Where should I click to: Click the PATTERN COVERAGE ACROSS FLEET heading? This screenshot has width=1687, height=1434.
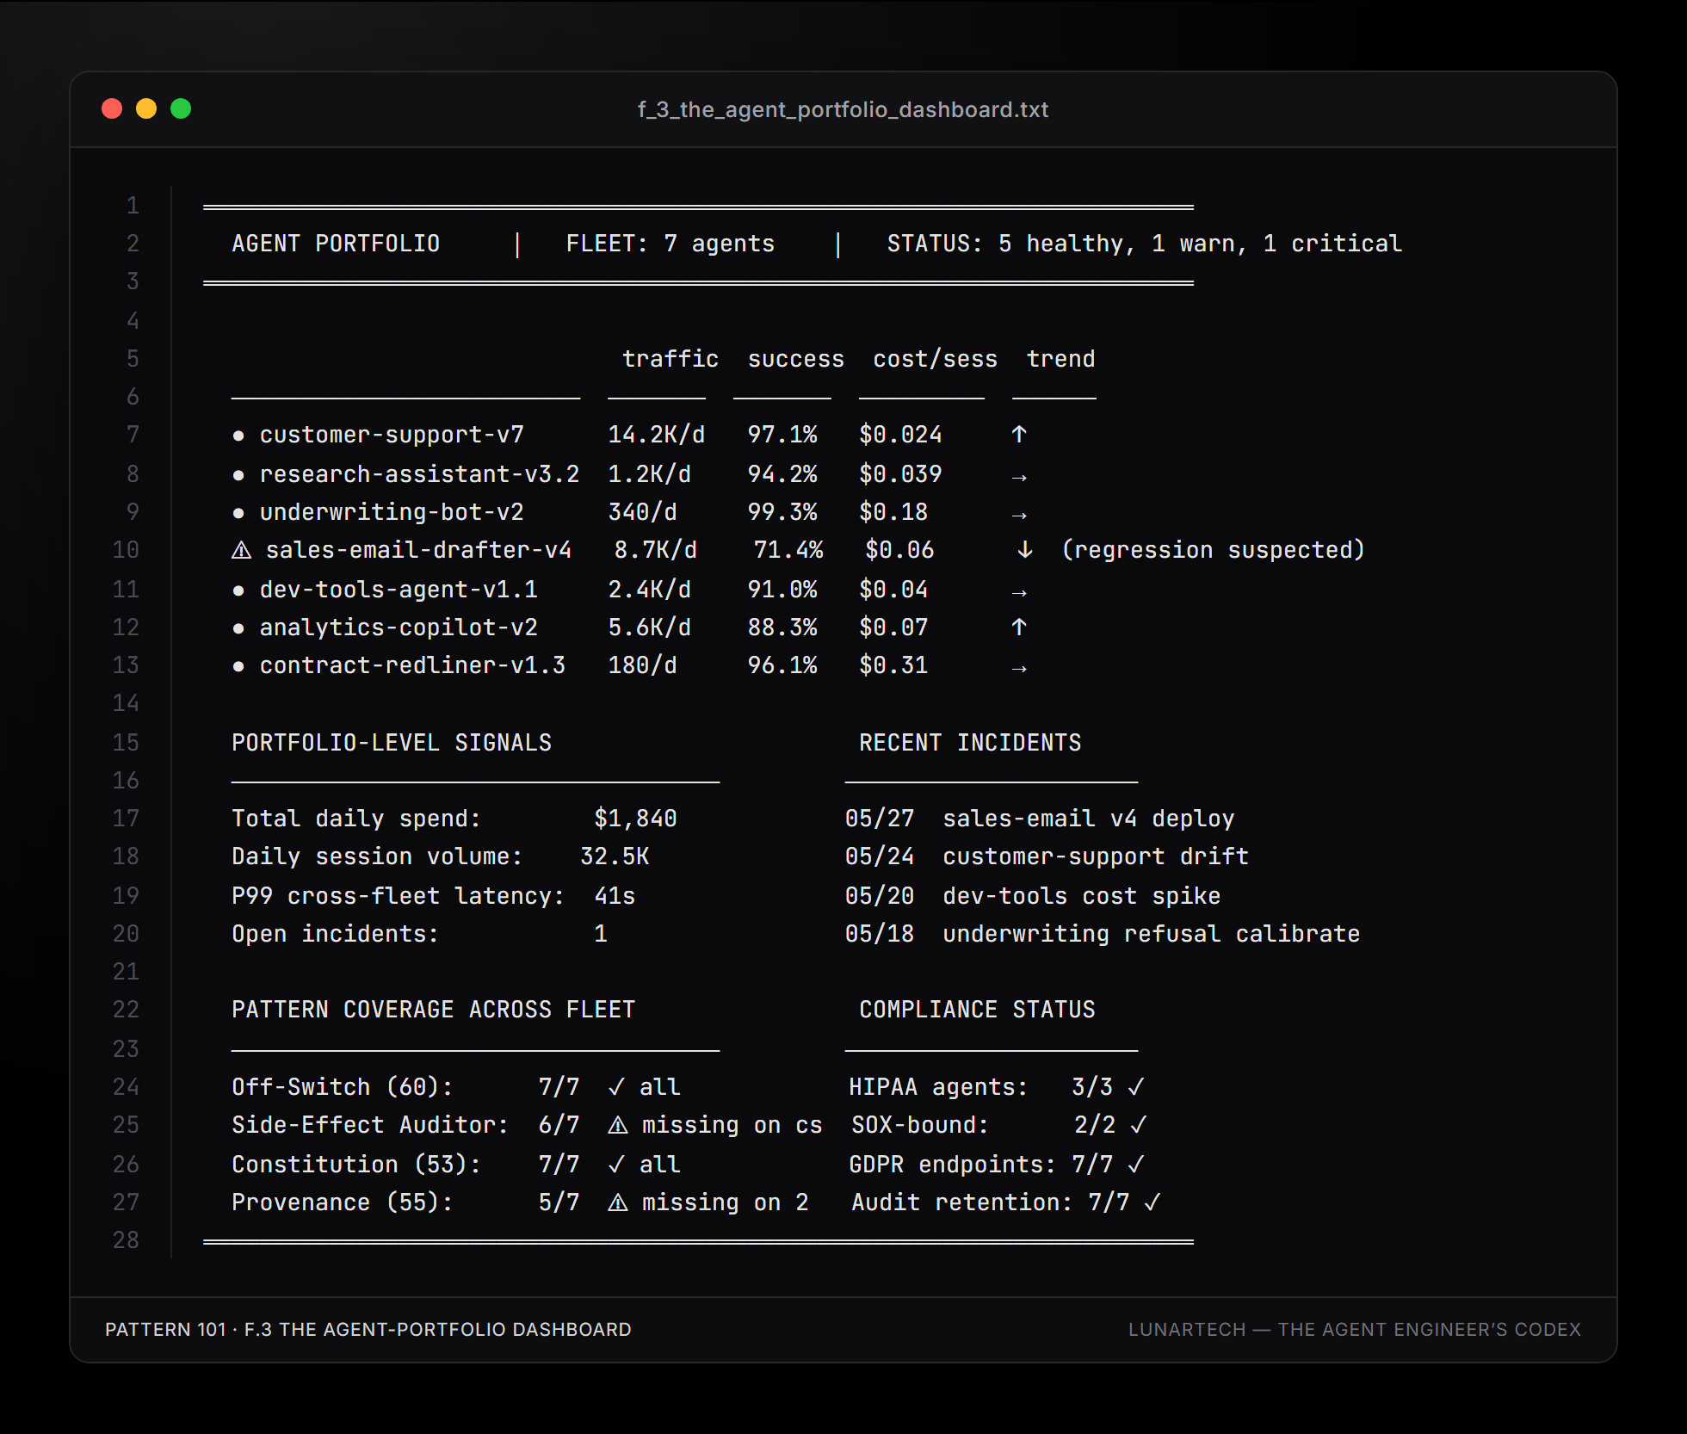(x=434, y=1010)
